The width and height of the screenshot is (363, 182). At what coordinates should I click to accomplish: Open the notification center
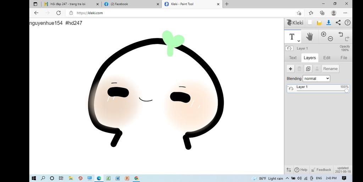pyautogui.click(x=344, y=178)
